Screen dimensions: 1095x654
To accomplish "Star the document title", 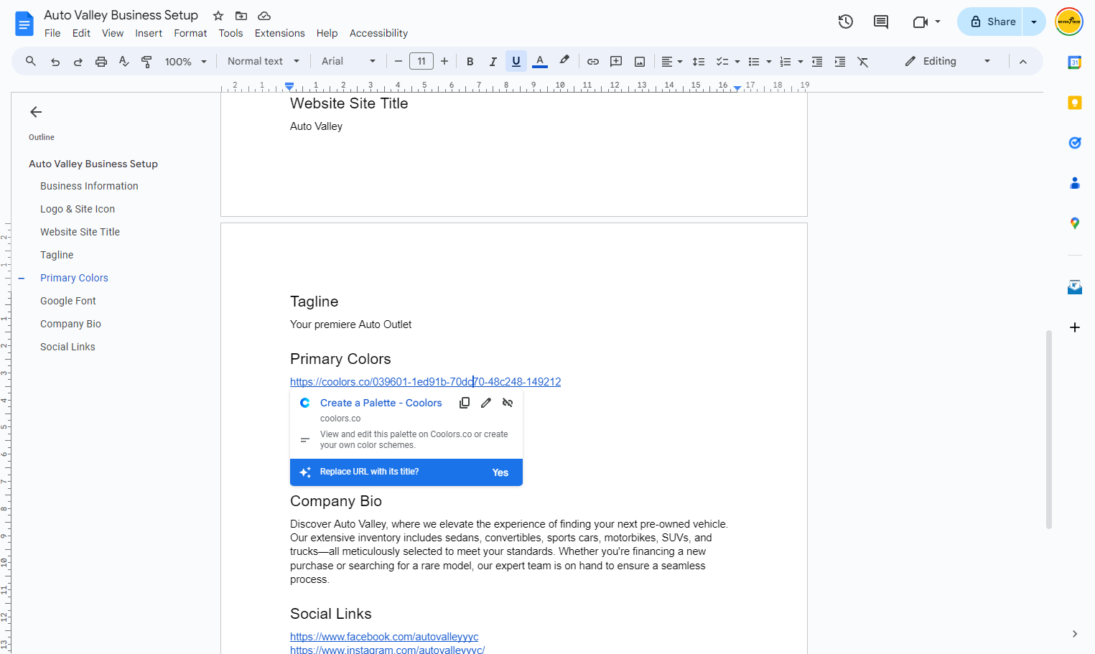I will point(218,16).
